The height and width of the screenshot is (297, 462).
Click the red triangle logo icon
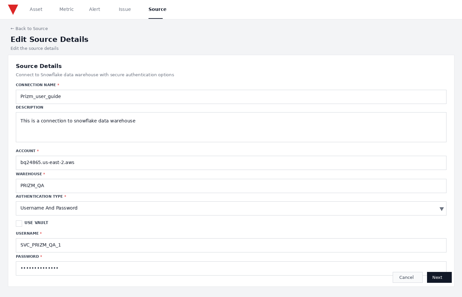pos(13,10)
